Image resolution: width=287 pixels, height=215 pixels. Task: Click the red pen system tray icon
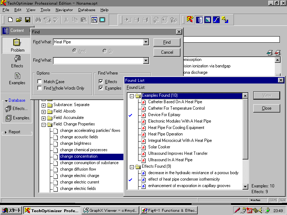pos(237,210)
